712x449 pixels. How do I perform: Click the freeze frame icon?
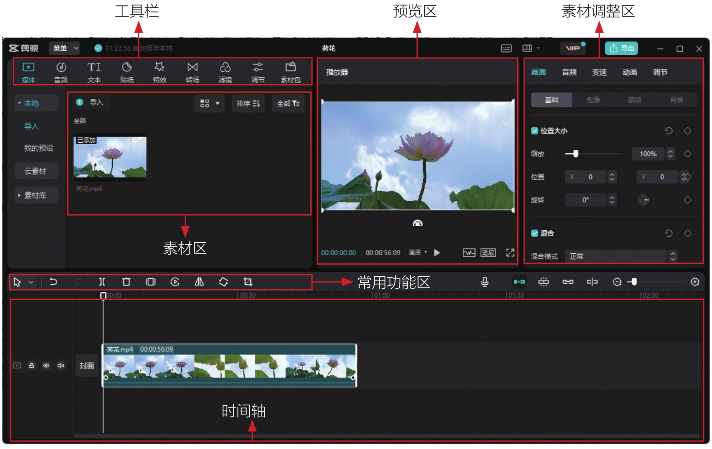pos(151,282)
